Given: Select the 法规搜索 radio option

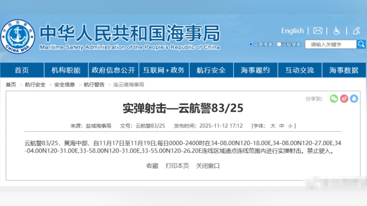Looking at the screenshot, I should 279,44.
